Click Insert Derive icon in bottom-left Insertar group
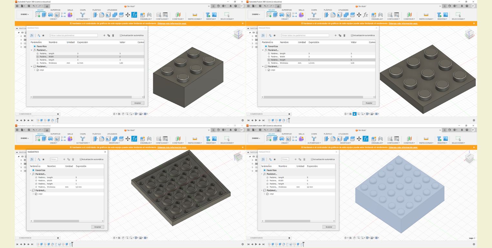 [208, 139]
